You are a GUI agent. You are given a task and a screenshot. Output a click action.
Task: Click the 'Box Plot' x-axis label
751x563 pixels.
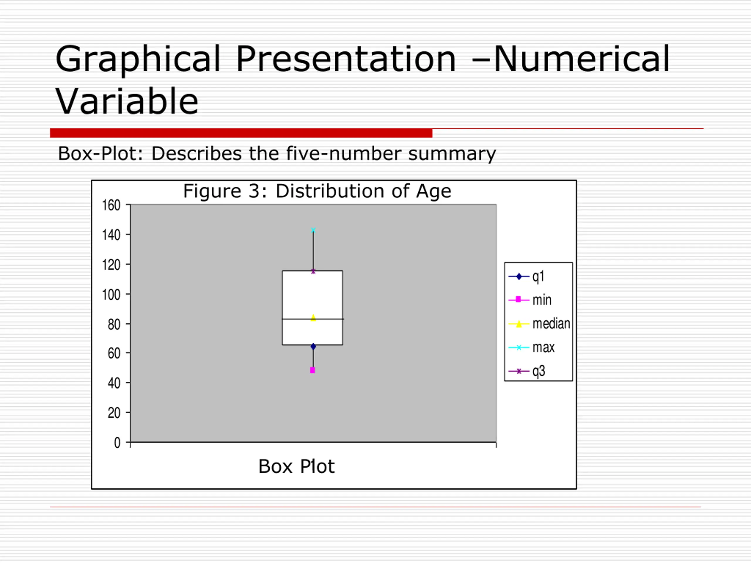[x=296, y=466]
